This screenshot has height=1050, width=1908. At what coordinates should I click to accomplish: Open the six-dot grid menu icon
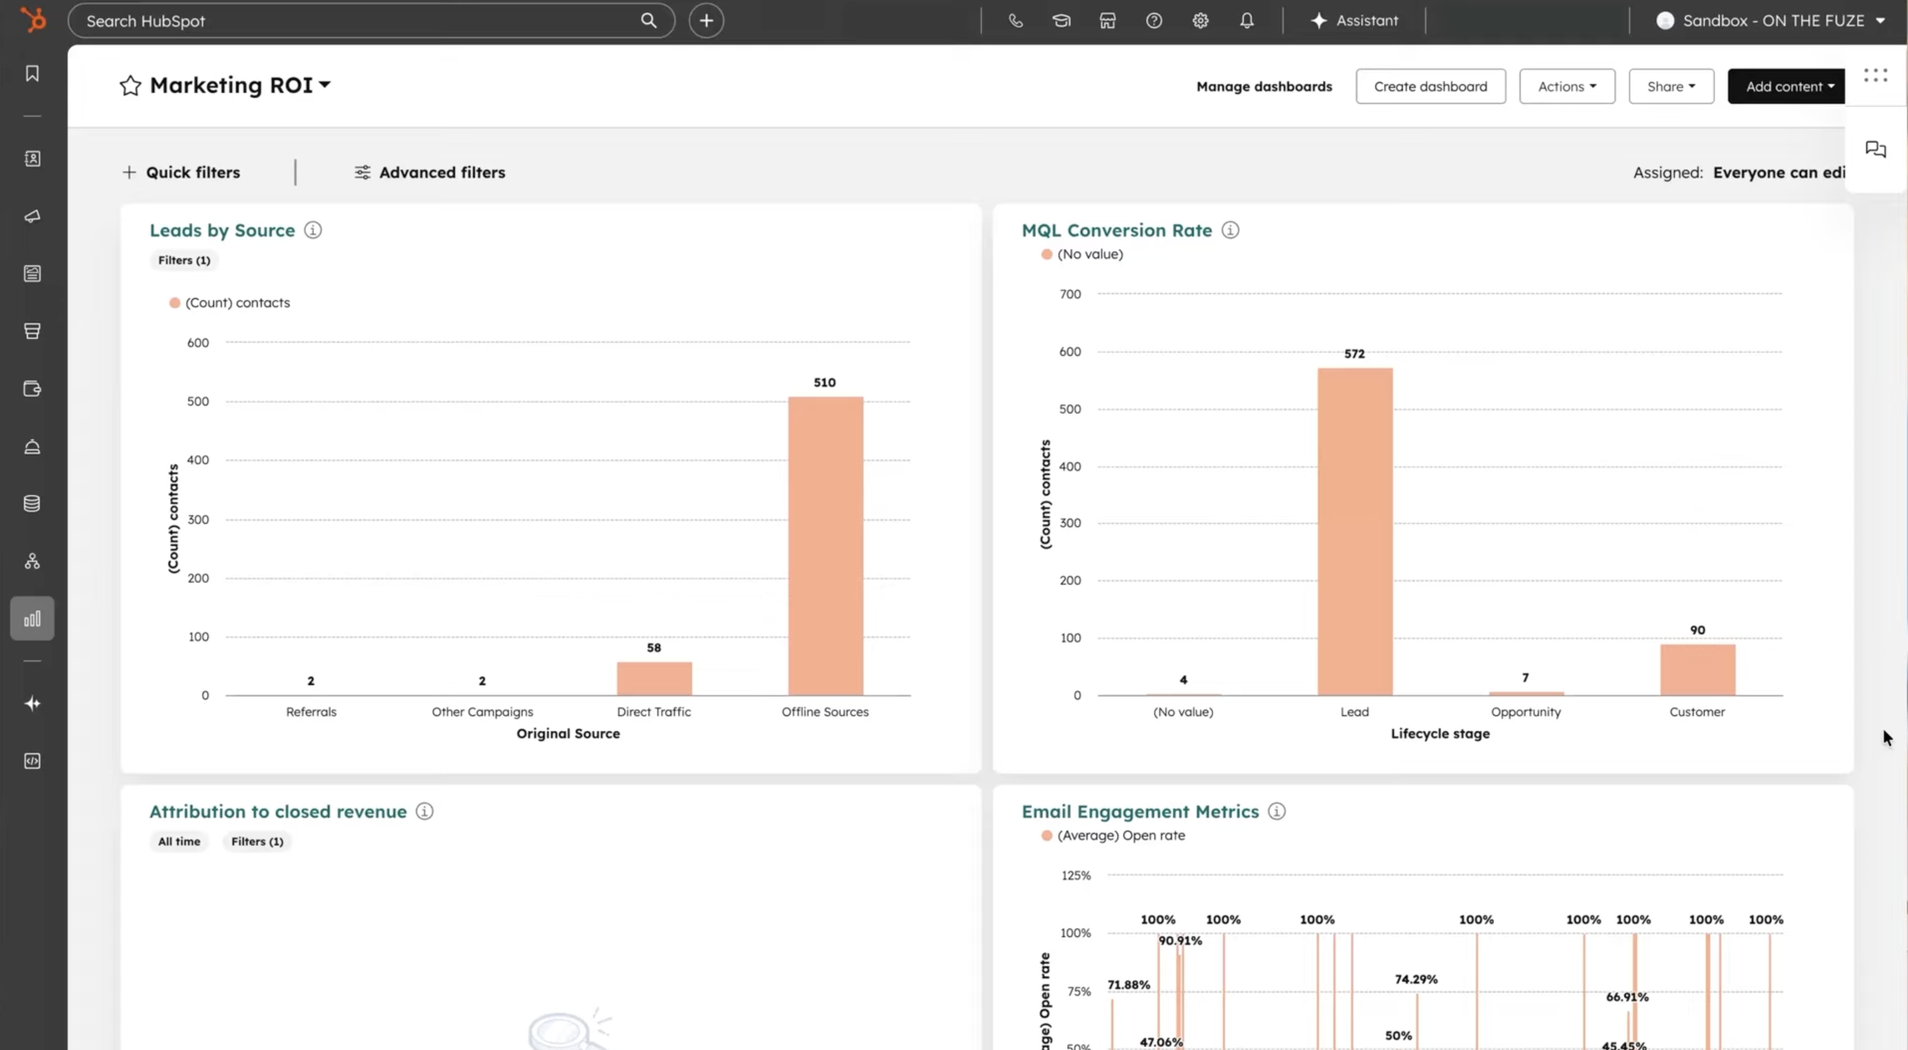coord(1875,75)
